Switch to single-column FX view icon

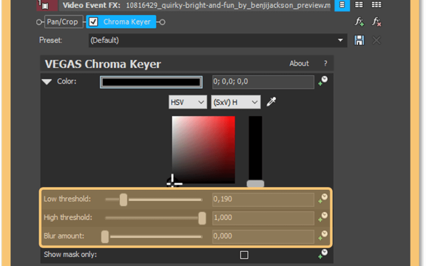pyautogui.click(x=342, y=5)
